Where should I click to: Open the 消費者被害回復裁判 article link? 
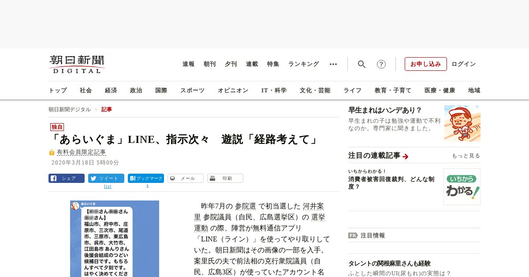tap(391, 183)
